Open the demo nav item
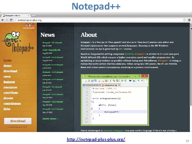The image size is (192, 144). click(x=7, y=66)
